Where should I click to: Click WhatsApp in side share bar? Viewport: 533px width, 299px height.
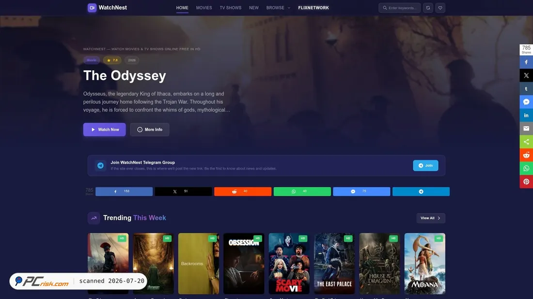(526, 168)
